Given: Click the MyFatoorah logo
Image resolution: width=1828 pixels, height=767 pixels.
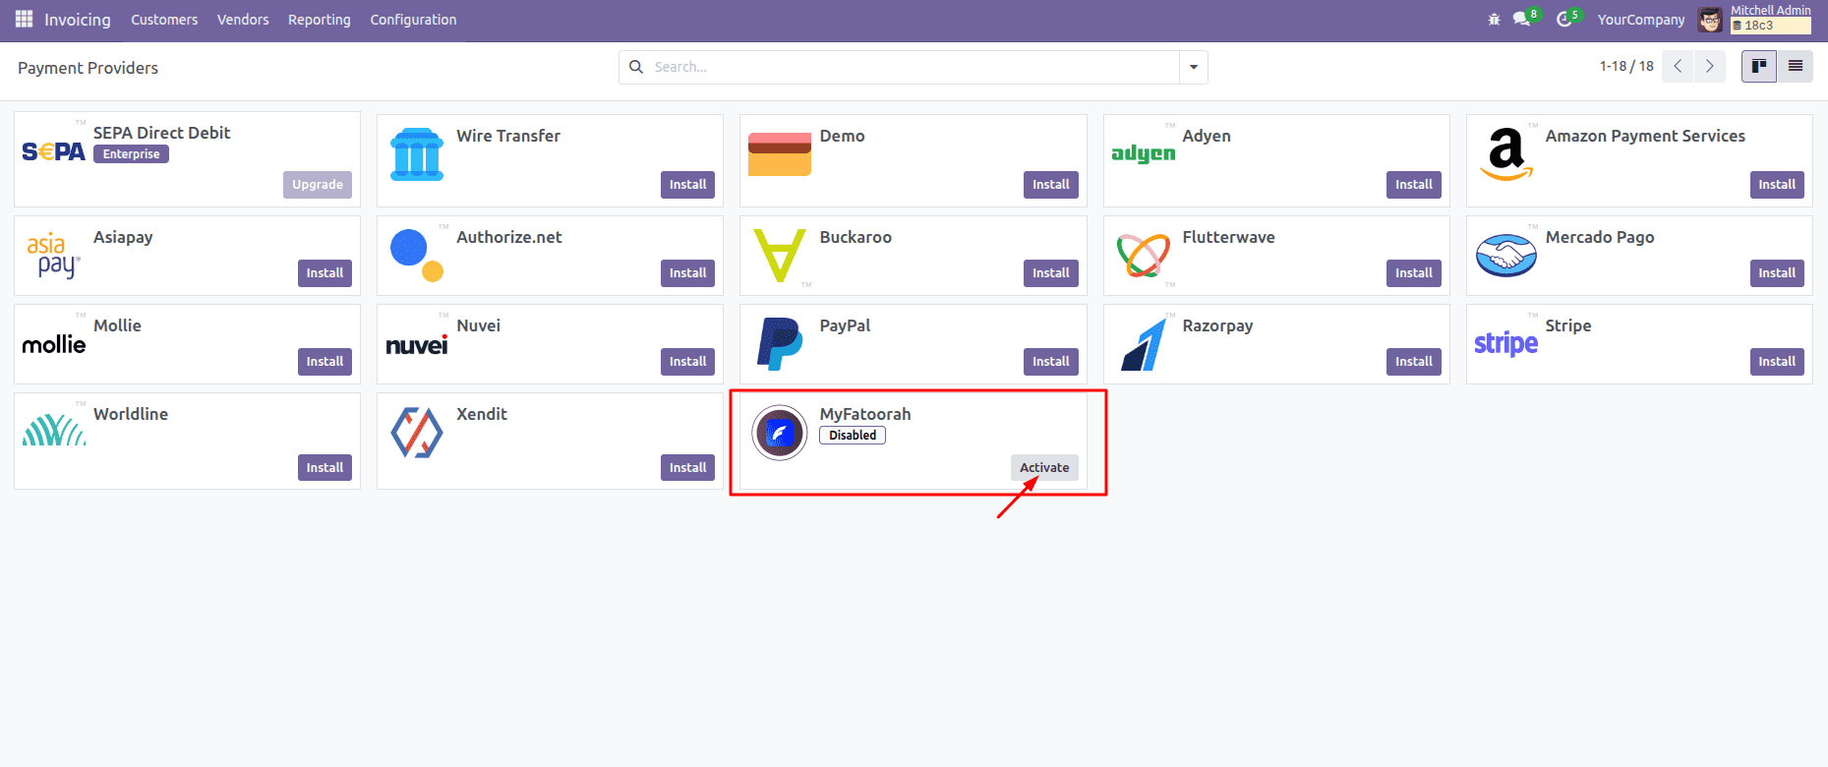Looking at the screenshot, I should (780, 433).
